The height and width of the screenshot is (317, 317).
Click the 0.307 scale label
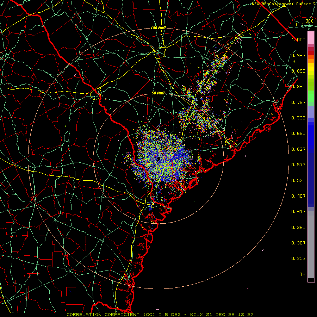click(x=298, y=243)
